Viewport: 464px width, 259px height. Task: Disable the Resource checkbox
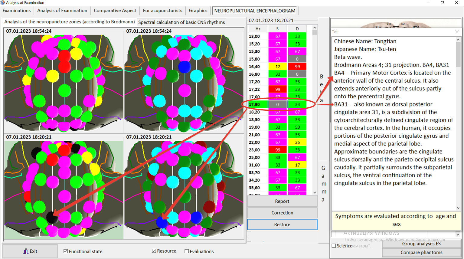(154, 251)
